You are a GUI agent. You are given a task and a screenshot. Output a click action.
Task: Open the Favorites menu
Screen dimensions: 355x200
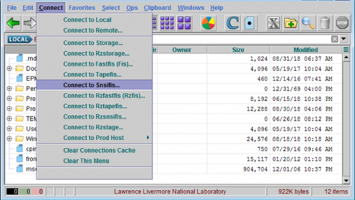click(x=82, y=8)
